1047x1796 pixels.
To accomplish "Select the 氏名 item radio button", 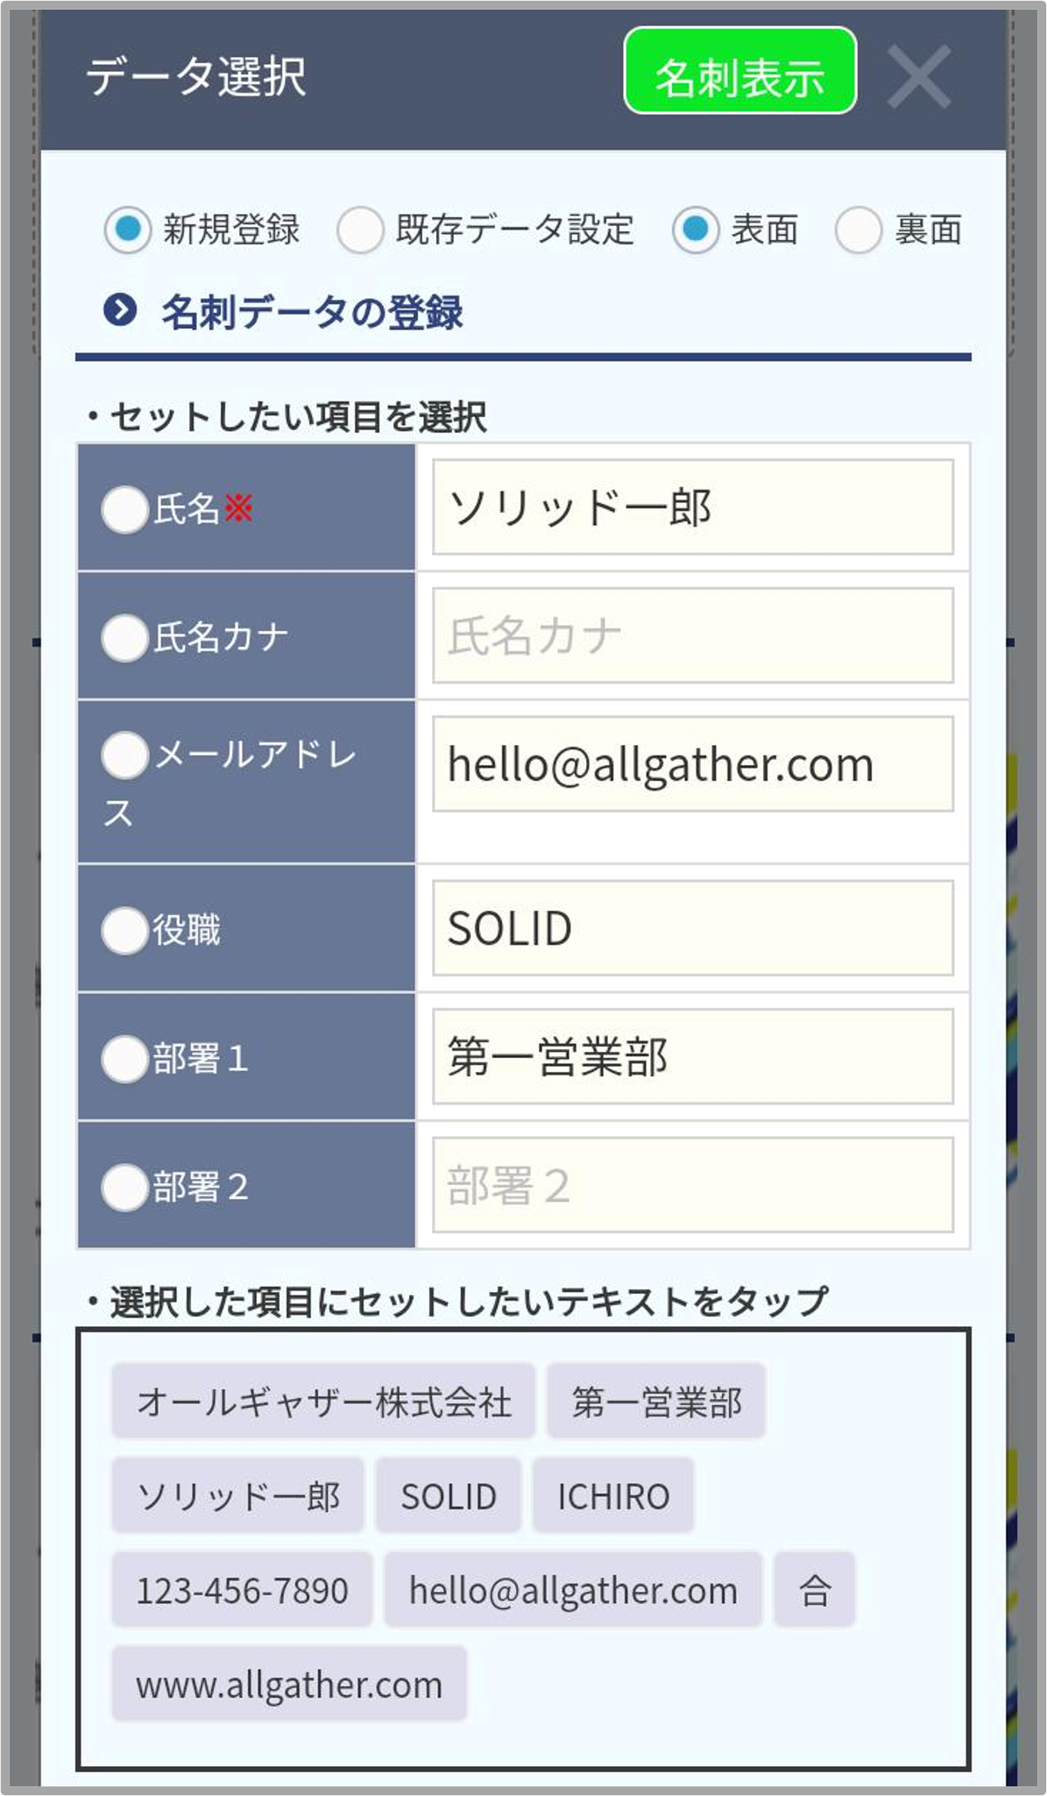I will (x=124, y=508).
